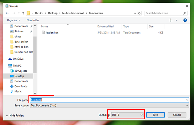Select tai-lieu-hoc-laravel in breadcrumb path
Screen dimensions: 194x125
click(x=73, y=13)
